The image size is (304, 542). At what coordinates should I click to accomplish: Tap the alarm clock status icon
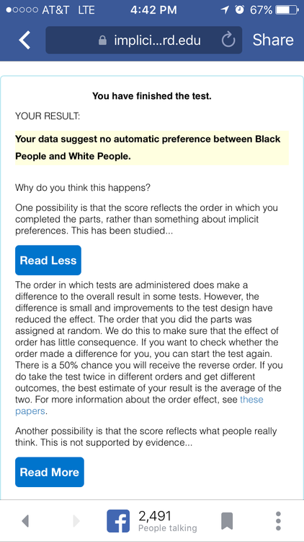239,10
